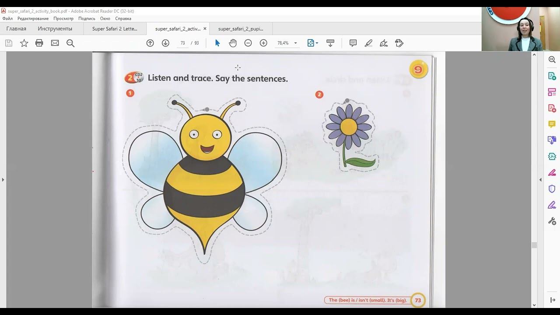The width and height of the screenshot is (560, 315).
Task: Open the Подпись menu
Action: (87, 18)
